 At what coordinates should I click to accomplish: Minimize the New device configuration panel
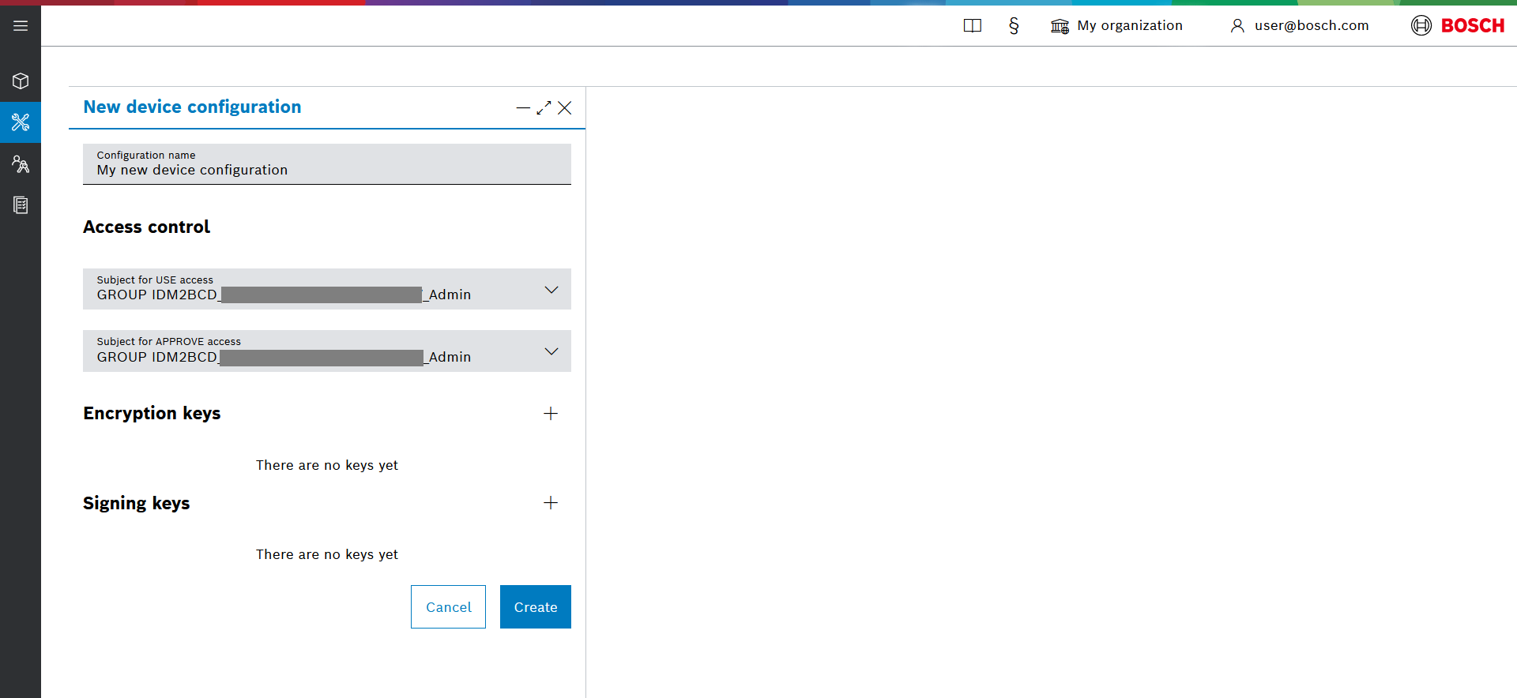523,108
